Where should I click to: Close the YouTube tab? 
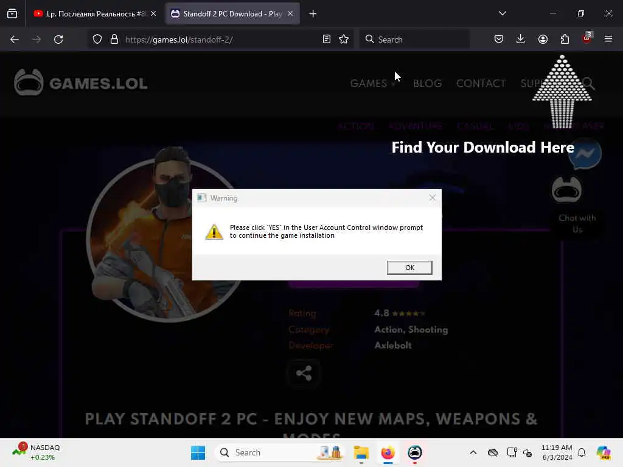[153, 13]
